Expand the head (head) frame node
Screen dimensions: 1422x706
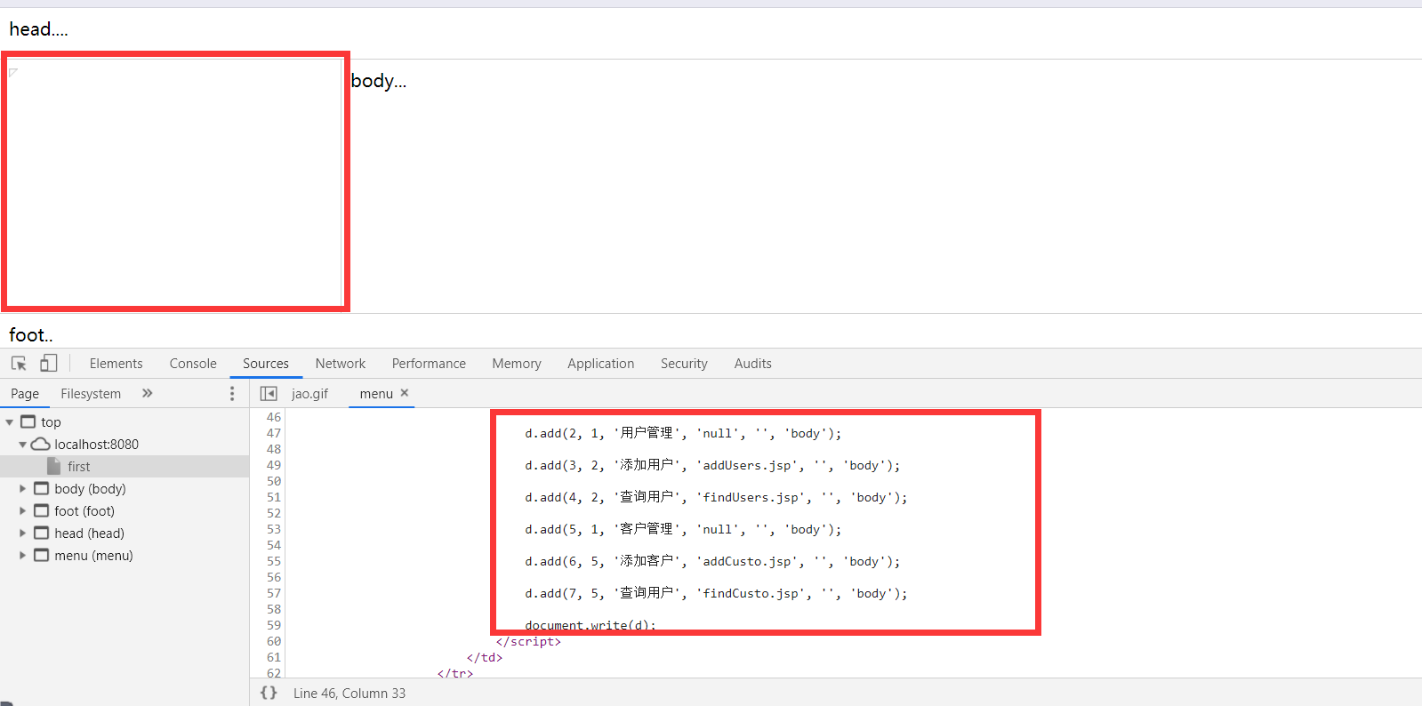coord(23,534)
